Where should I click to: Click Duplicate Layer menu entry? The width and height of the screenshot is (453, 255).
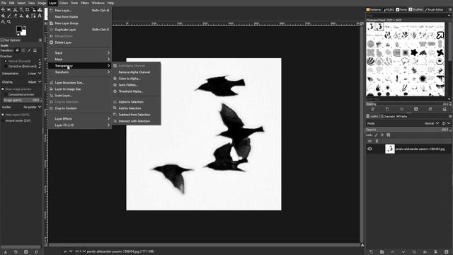pyautogui.click(x=80, y=30)
